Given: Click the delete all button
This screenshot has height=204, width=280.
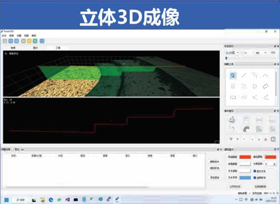Looking at the screenshot, I should pos(215,168).
